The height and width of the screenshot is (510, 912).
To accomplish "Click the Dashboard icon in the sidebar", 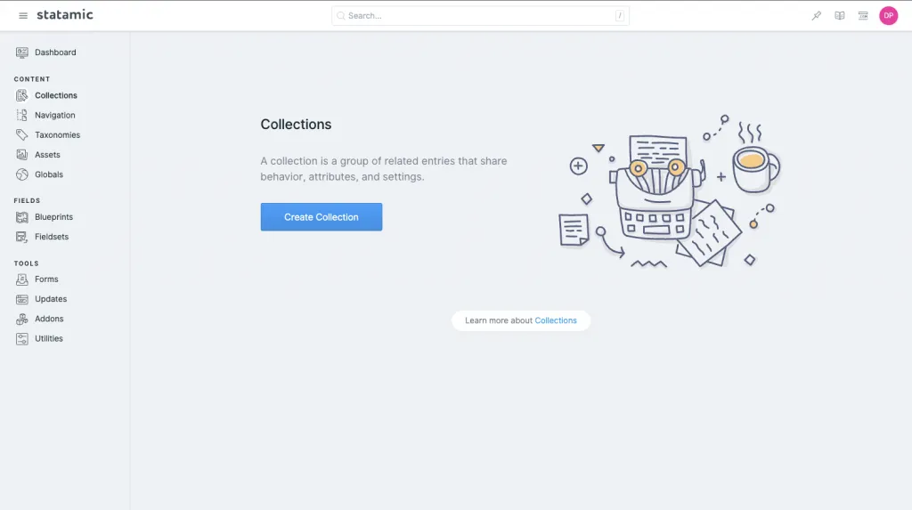I will [22, 53].
